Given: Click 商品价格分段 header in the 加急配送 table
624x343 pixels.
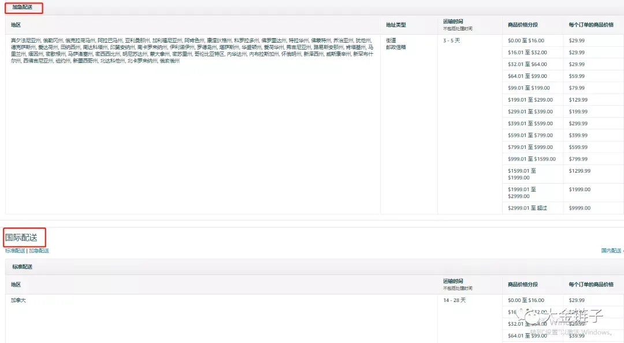Looking at the screenshot, I should pyautogui.click(x=523, y=25).
